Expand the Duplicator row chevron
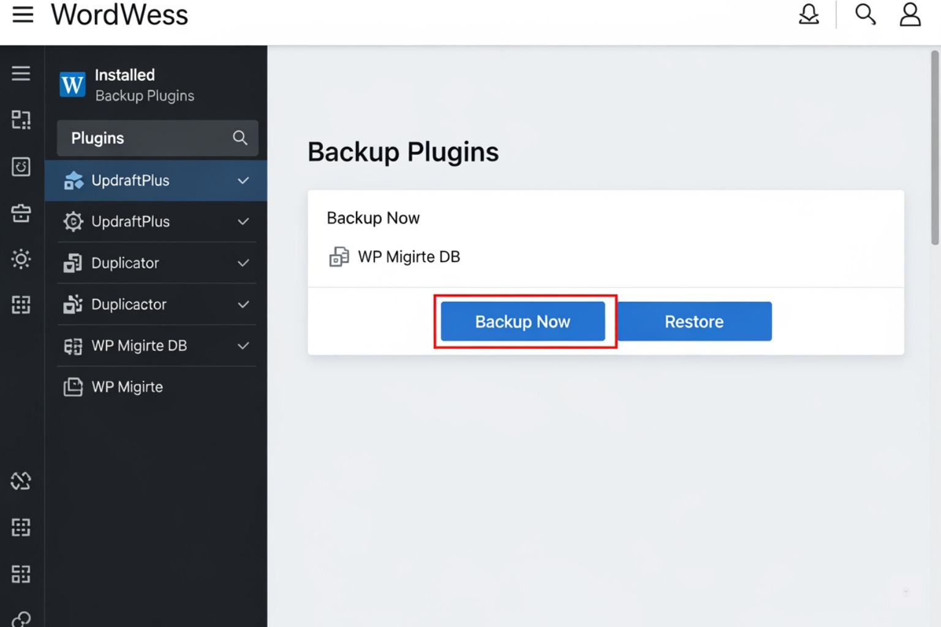Screen dimensions: 941x627 pos(243,263)
